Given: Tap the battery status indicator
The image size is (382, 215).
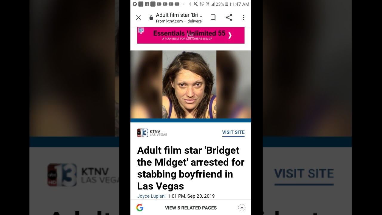Looking at the screenshot, I should (227, 4).
